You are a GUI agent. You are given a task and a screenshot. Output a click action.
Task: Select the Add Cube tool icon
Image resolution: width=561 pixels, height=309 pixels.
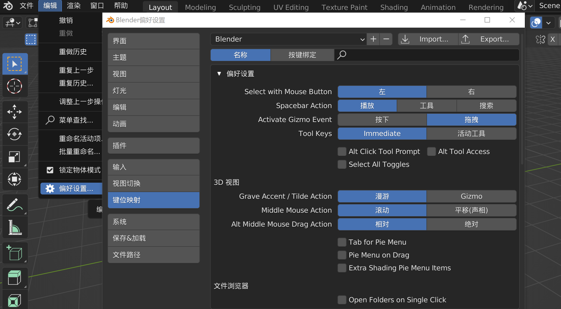pyautogui.click(x=14, y=253)
